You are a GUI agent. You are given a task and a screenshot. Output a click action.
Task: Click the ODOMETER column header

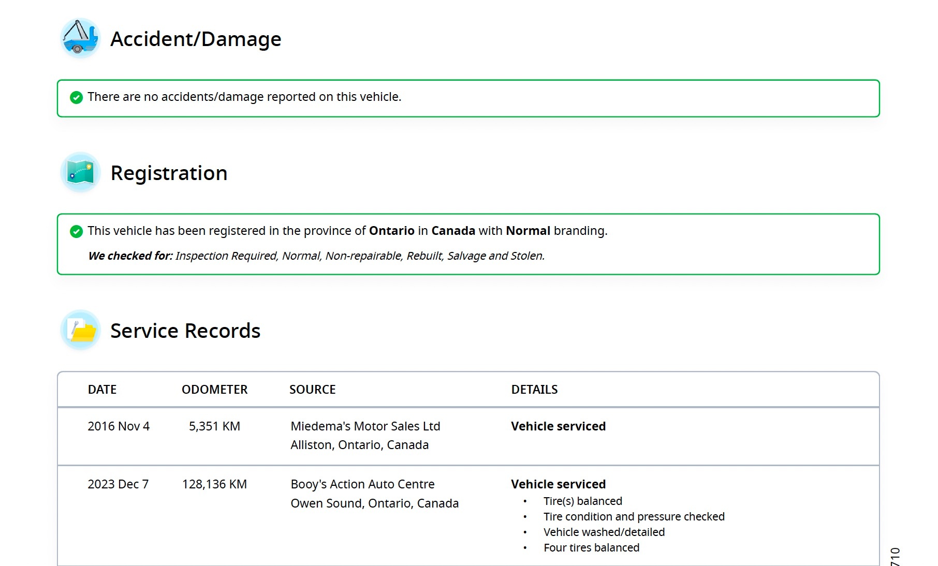pyautogui.click(x=214, y=390)
